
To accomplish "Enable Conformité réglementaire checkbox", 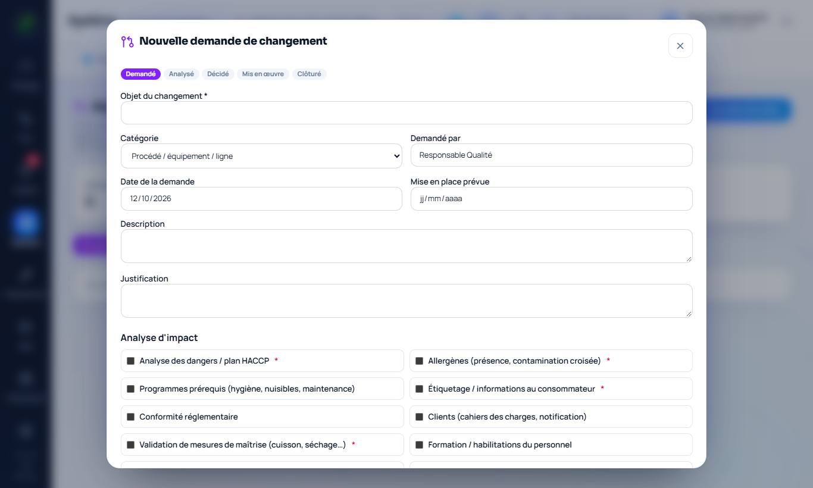I will (131, 417).
